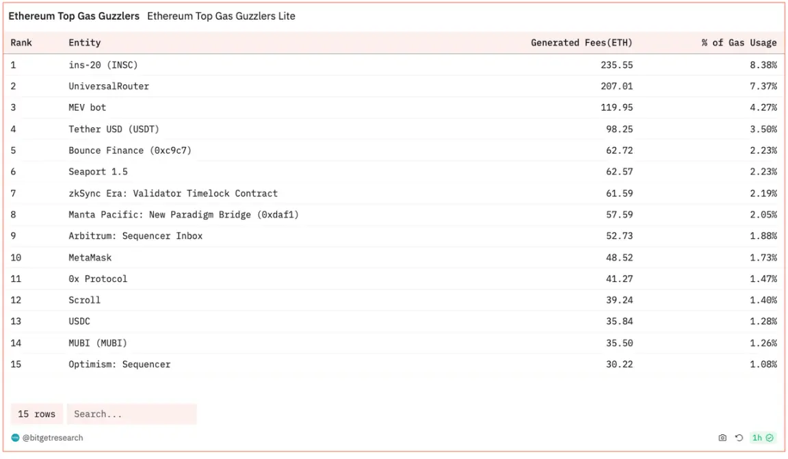Select the Tether USD (USDT) cell
The image size is (788, 459).
point(114,129)
